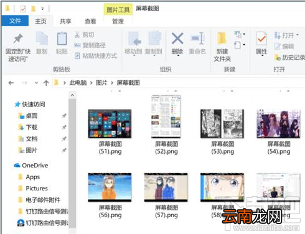This screenshot has width=305, height=234.
Task: Click the quick access New folder icon
Action: pyautogui.click(x=33, y=9)
